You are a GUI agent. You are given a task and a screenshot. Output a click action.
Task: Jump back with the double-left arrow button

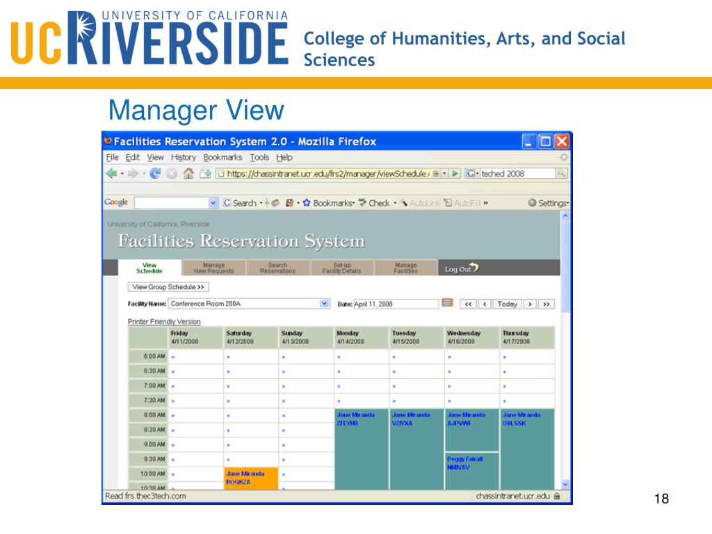pos(468,304)
